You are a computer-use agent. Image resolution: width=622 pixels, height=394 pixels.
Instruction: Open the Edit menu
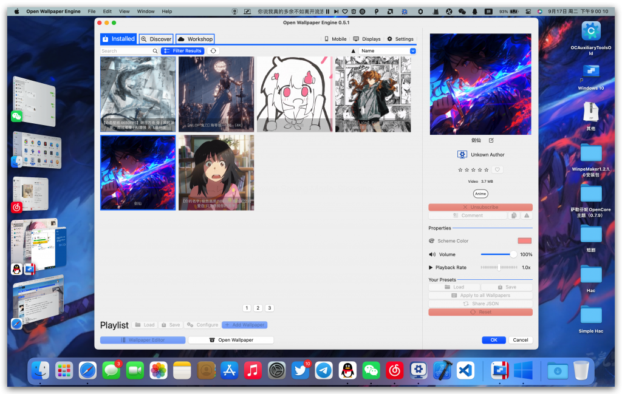click(x=107, y=12)
